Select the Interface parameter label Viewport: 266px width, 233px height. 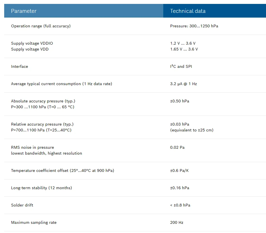click(x=20, y=66)
